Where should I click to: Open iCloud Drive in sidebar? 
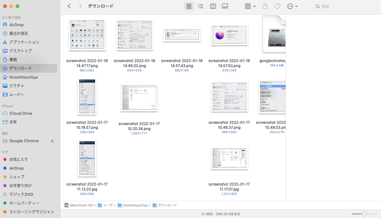pyautogui.click(x=21, y=113)
